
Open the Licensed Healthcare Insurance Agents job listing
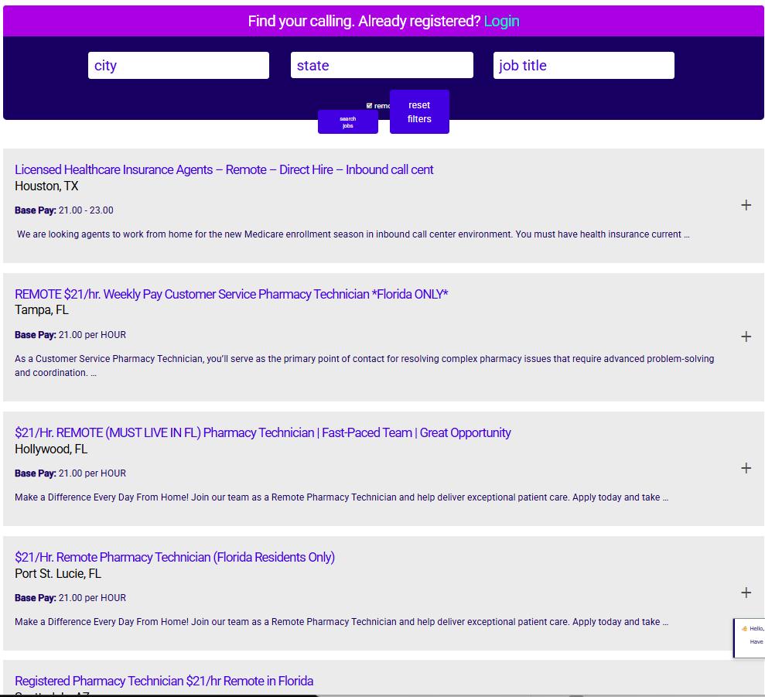(x=224, y=169)
